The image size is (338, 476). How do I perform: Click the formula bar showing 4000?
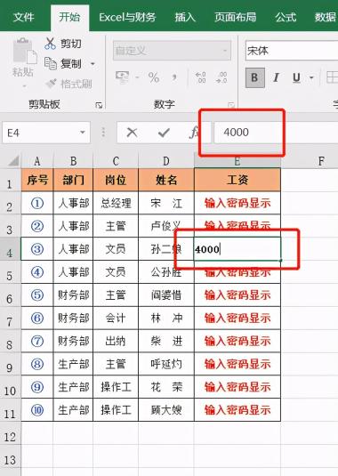pyautogui.click(x=276, y=133)
